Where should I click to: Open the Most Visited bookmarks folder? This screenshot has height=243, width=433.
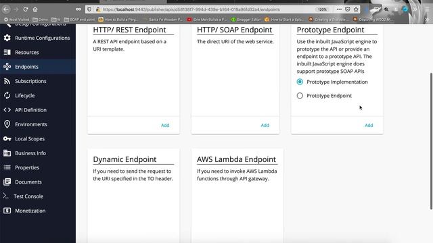16,20
